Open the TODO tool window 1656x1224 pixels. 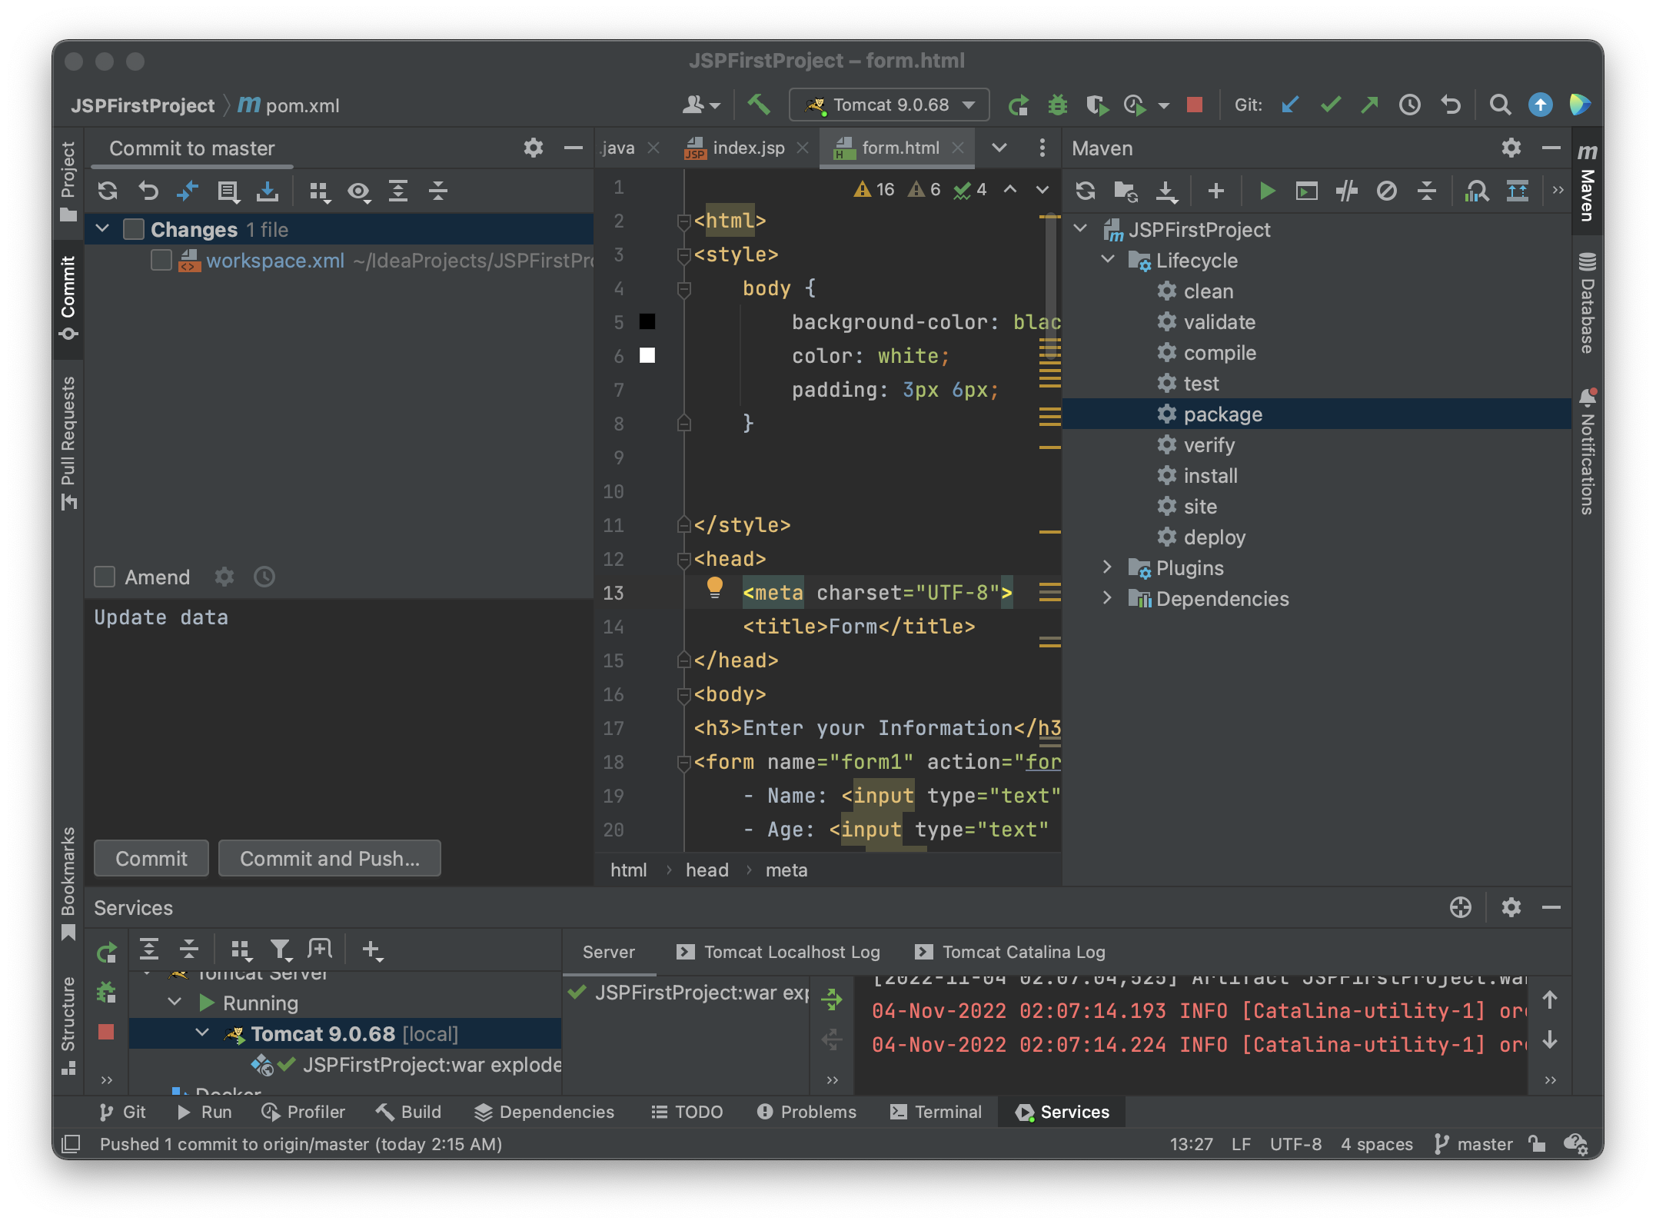click(687, 1112)
